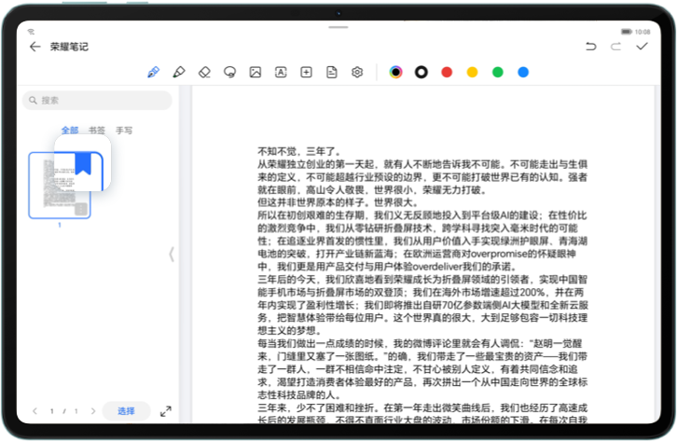Choose the green pen color
Screen dimensions: 677x442
click(x=497, y=72)
